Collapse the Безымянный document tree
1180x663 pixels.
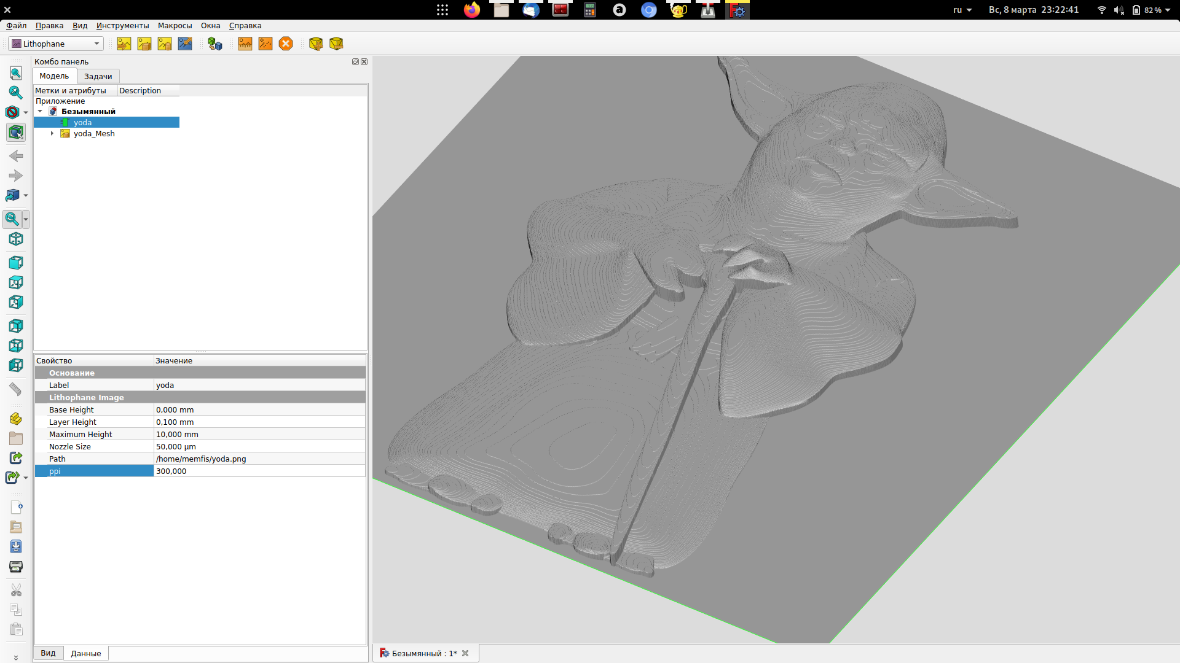click(41, 111)
